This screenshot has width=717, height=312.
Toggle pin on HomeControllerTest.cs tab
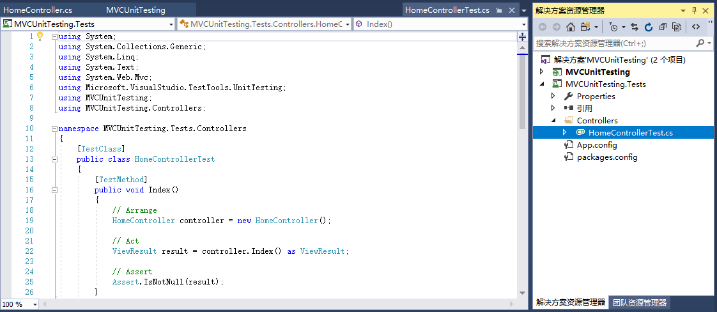point(498,10)
